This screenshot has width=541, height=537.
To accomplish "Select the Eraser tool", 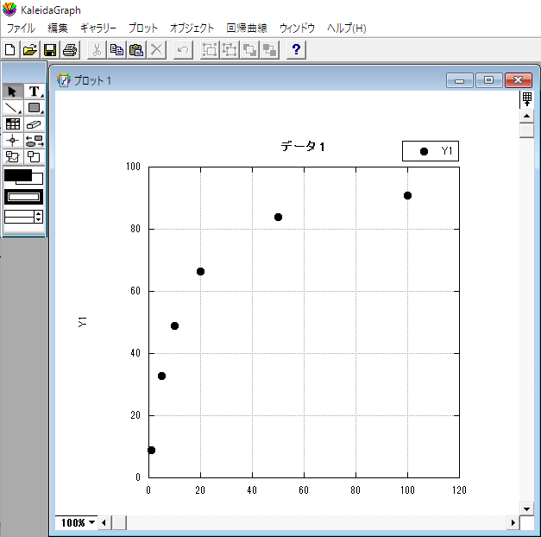I will [35, 124].
